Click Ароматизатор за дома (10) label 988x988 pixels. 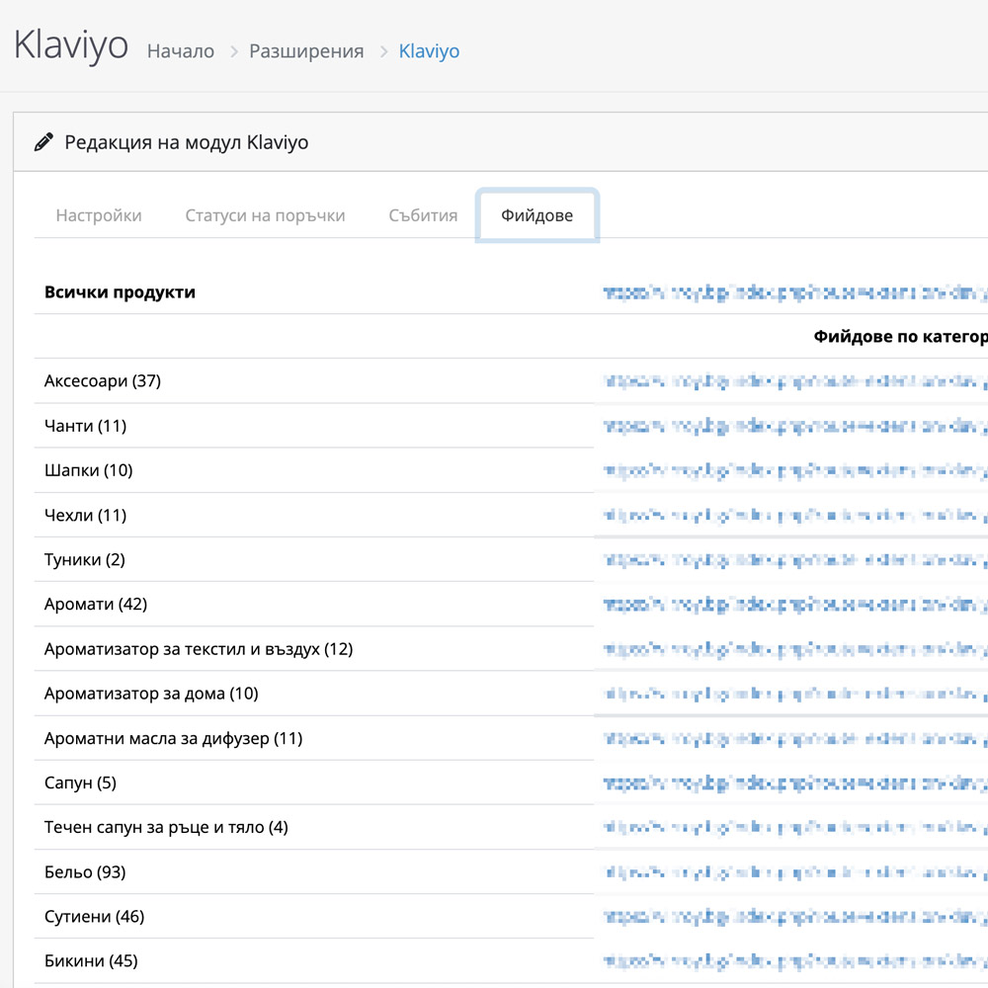tap(151, 694)
